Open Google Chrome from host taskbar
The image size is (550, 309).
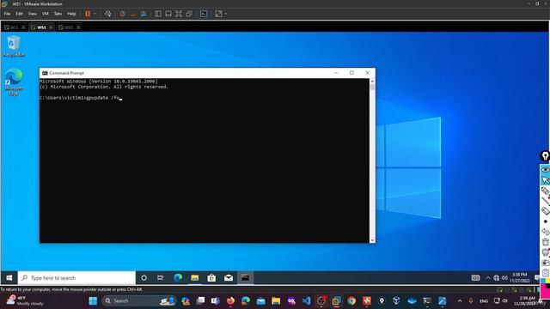(351, 301)
